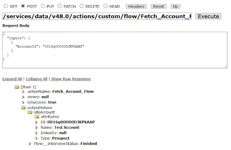Open the Headers button
The width and height of the screenshot is (231, 150).
[136, 7]
